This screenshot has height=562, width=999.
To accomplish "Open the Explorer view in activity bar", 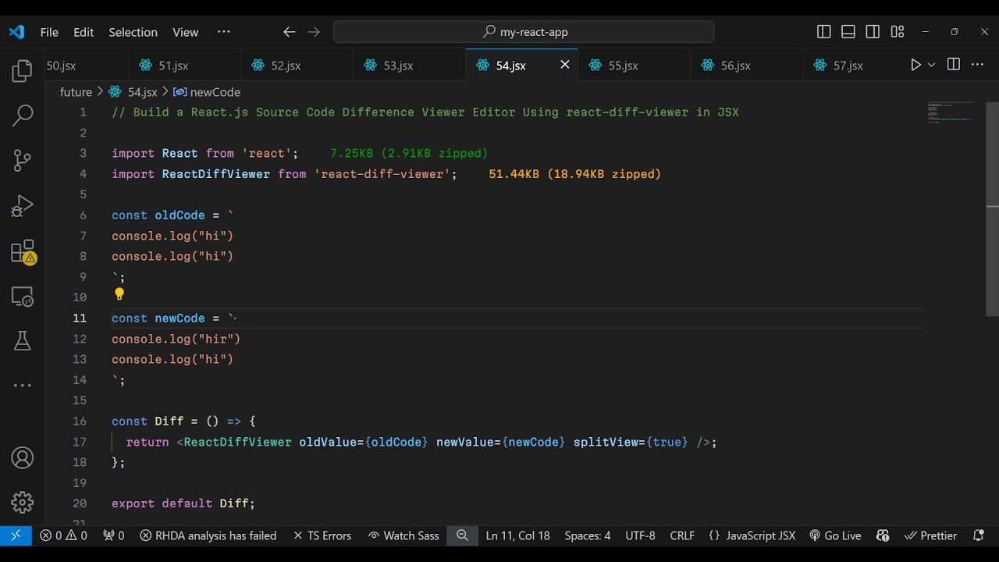I will coord(22,72).
